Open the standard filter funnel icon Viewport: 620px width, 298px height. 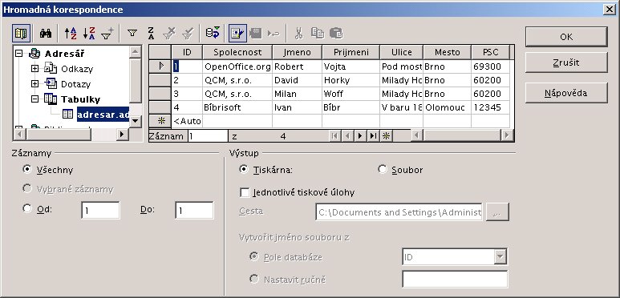coord(132,33)
